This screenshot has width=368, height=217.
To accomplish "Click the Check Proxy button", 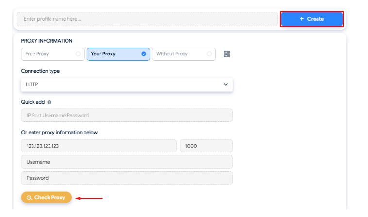I will pos(47,198).
